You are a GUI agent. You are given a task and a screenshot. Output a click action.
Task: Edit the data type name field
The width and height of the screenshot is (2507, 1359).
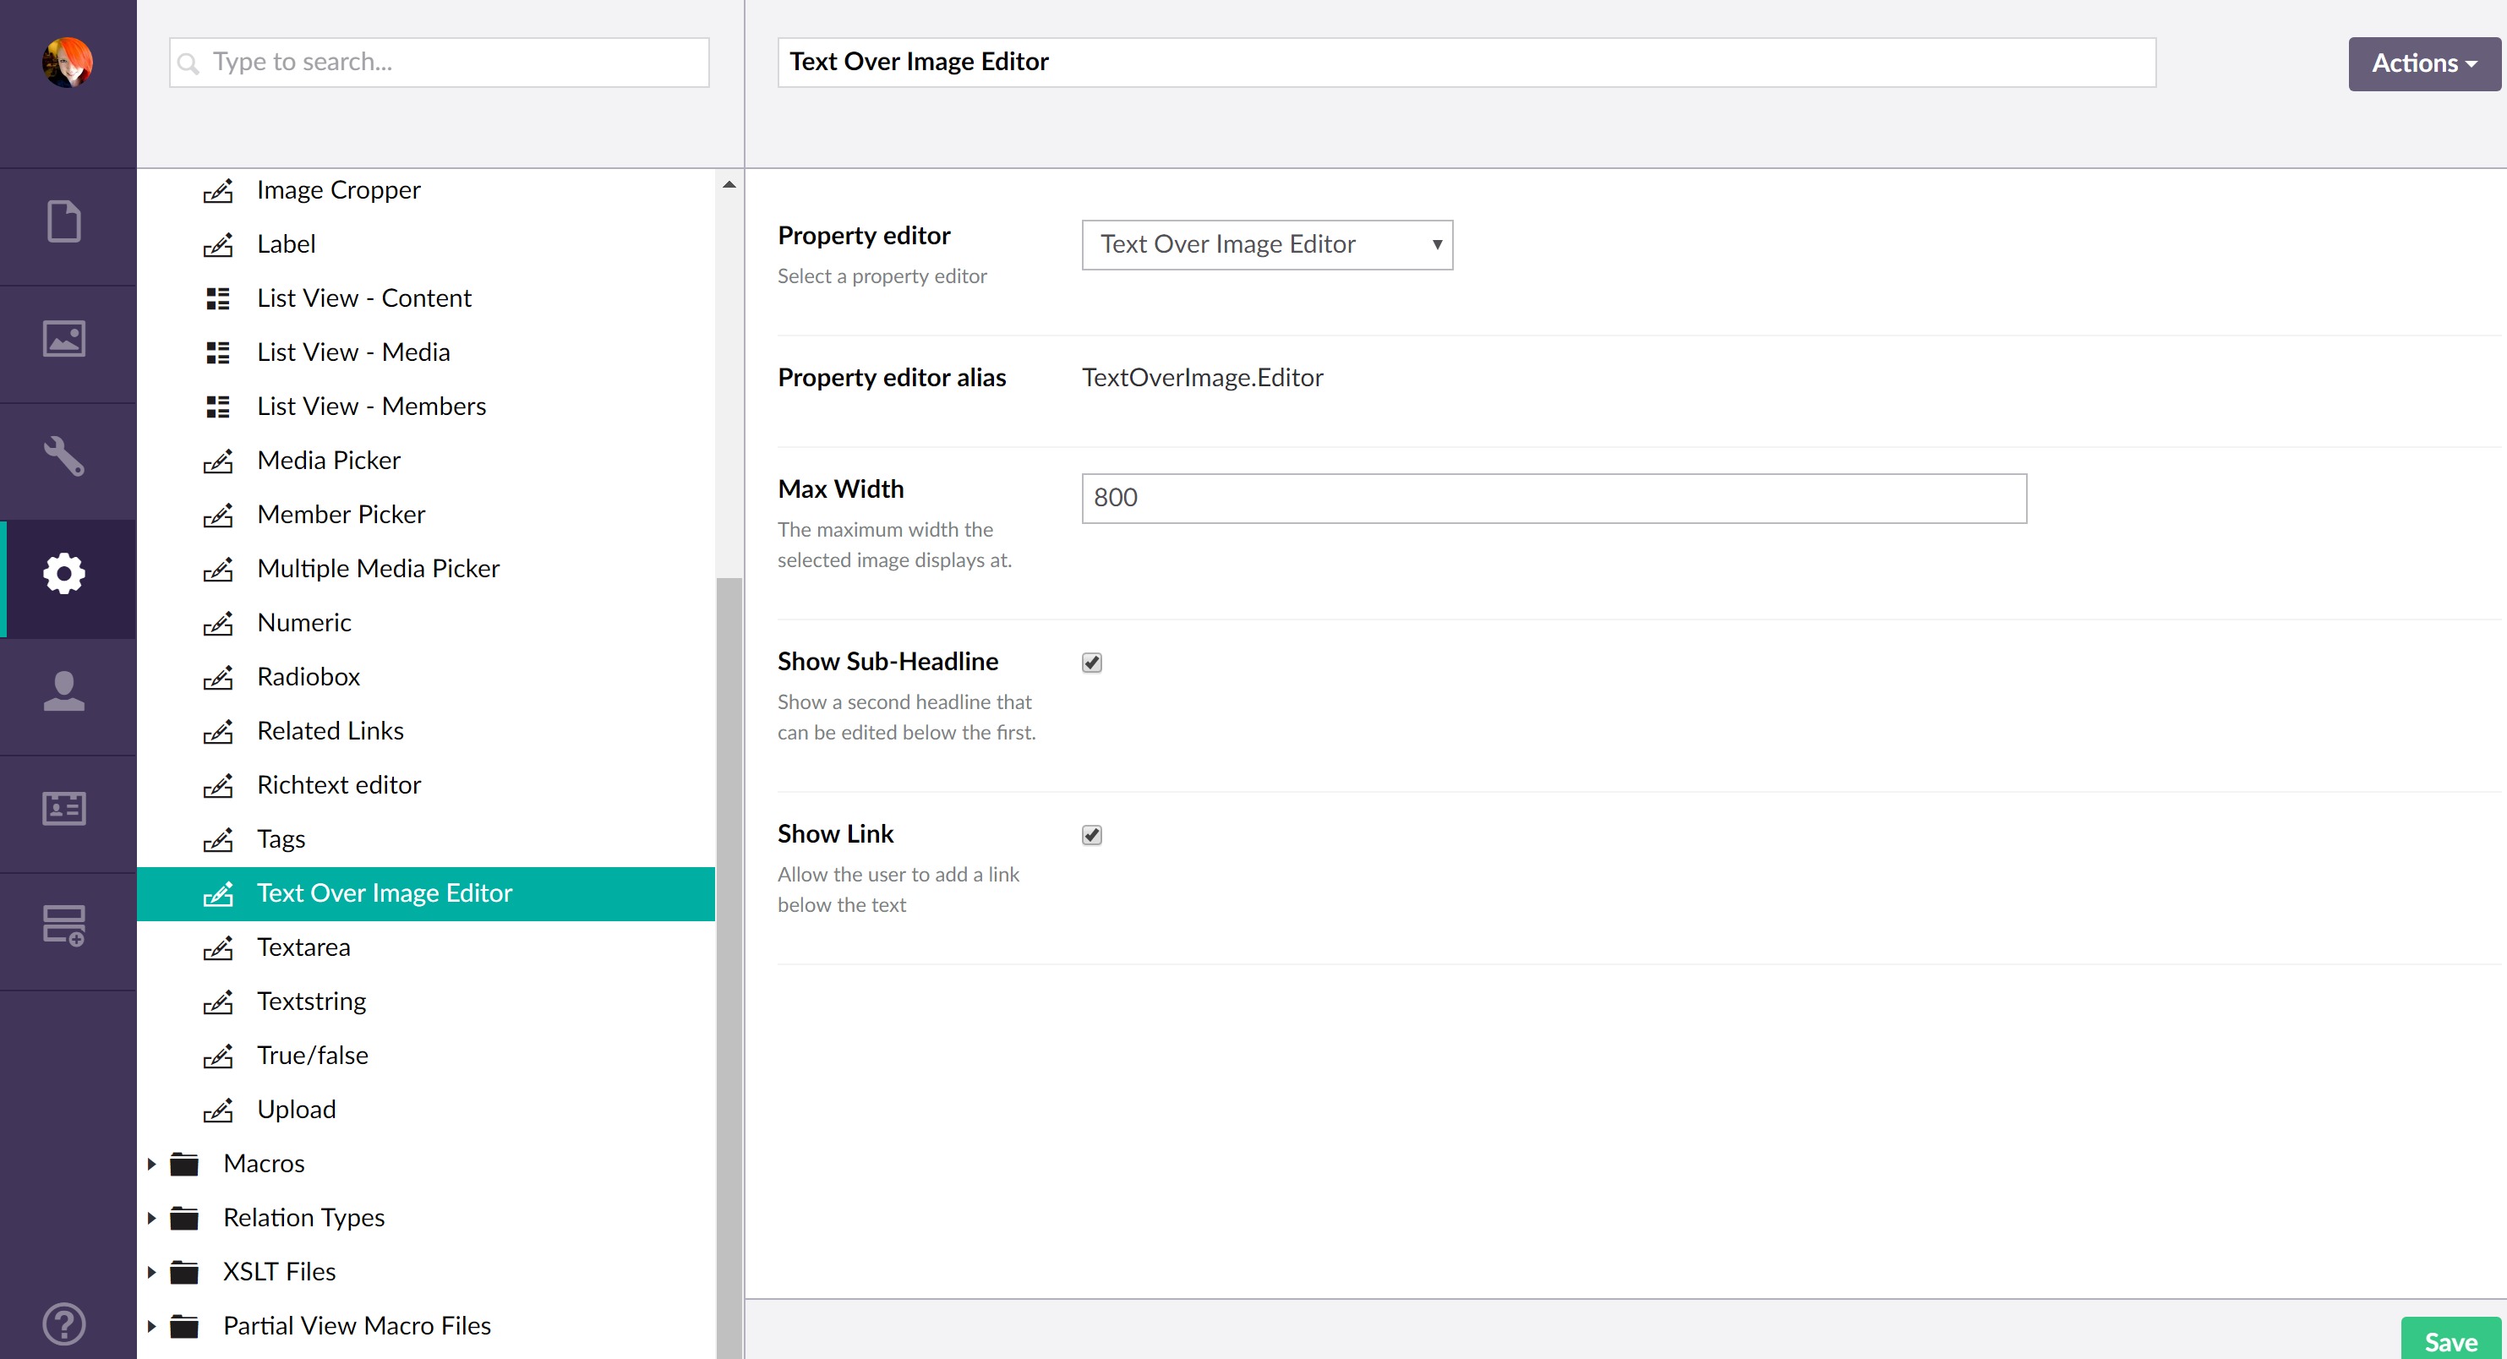click(1466, 63)
